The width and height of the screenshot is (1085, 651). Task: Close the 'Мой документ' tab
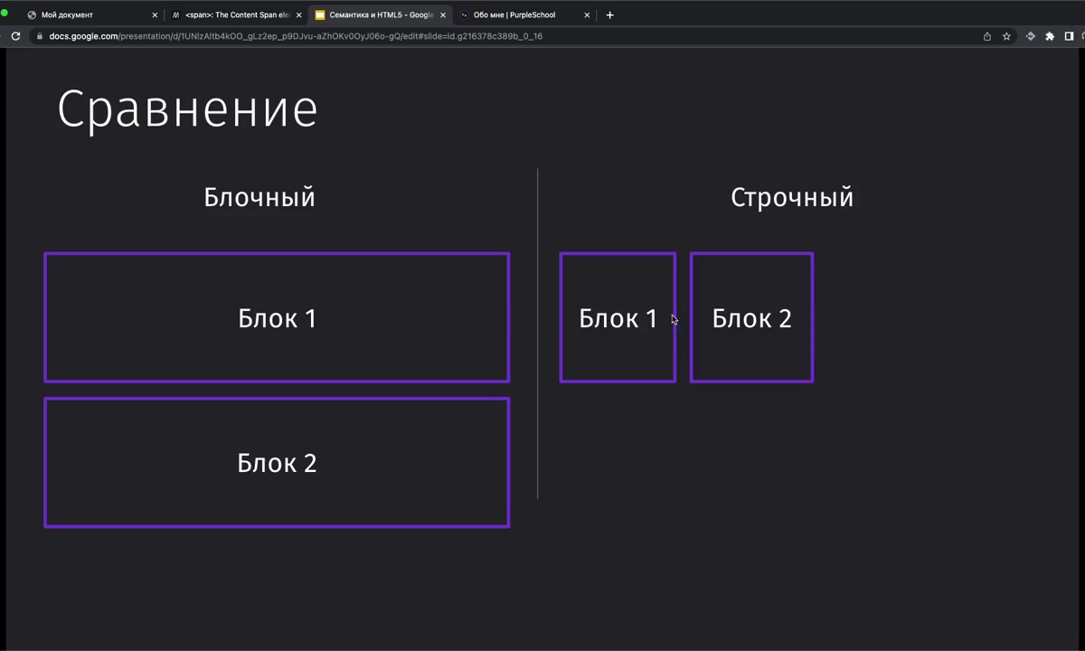point(155,14)
